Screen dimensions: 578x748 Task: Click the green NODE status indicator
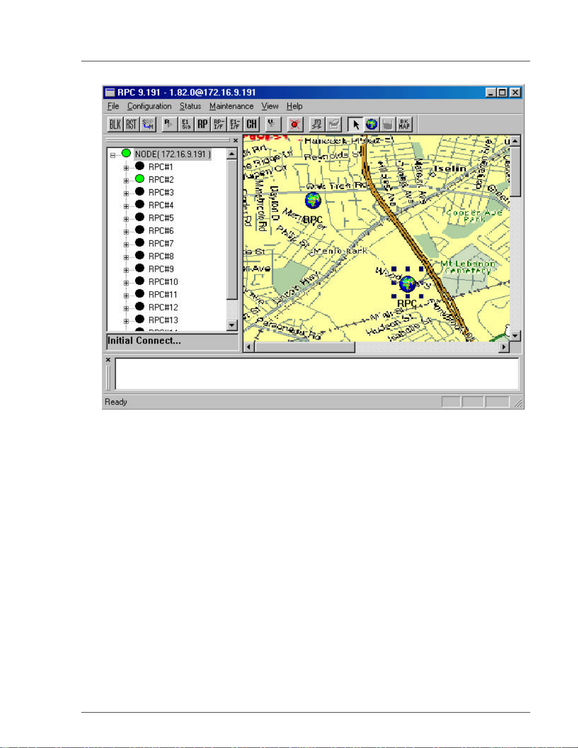point(126,153)
